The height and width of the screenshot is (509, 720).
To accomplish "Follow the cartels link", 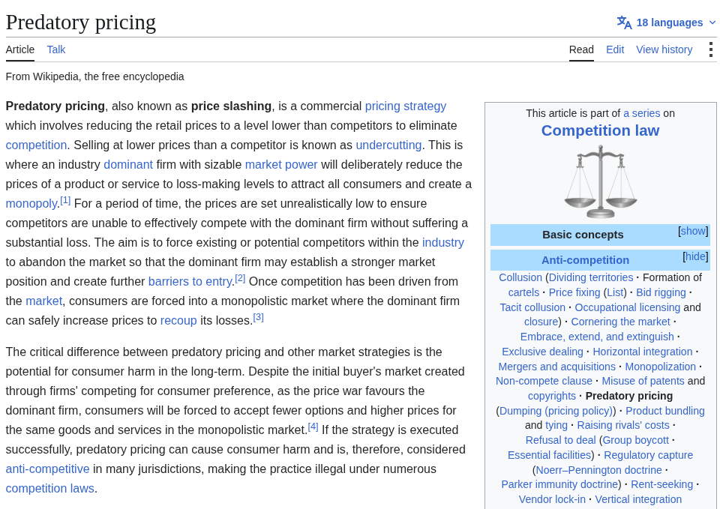I will (x=523, y=292).
